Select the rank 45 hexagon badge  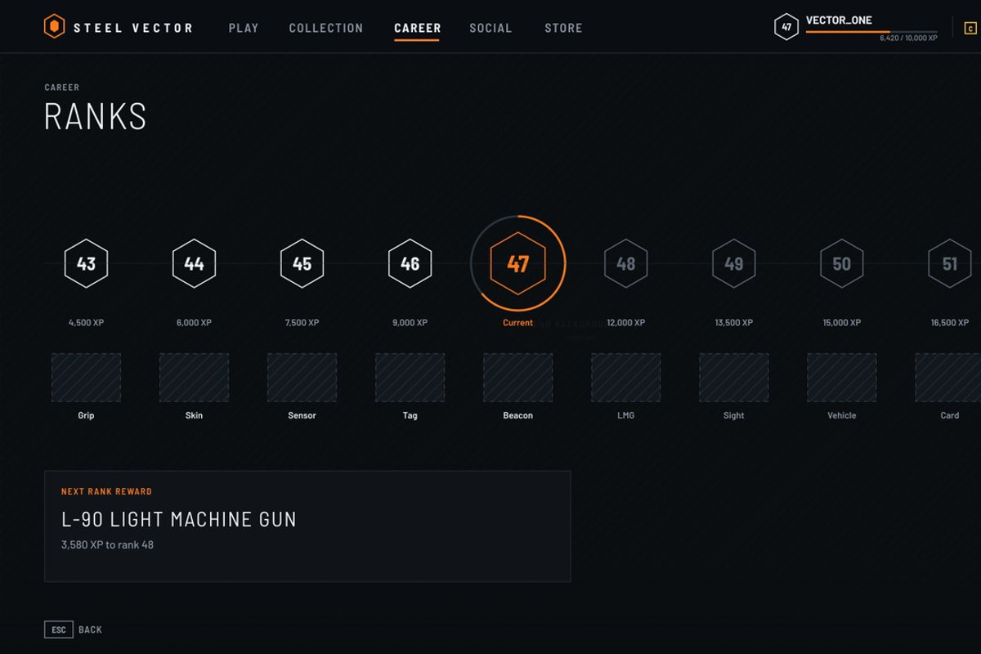[x=302, y=263]
